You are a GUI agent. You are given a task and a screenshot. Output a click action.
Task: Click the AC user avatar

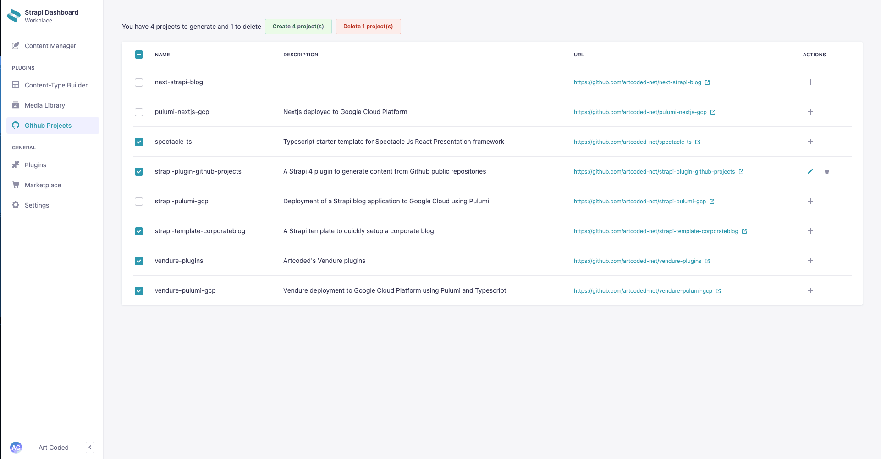16,448
